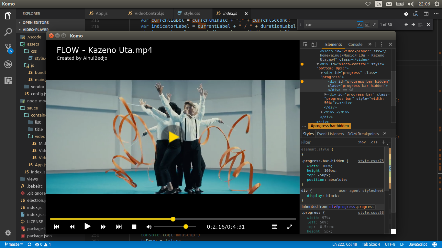Open Source Control view with 6 badge

tap(8, 48)
